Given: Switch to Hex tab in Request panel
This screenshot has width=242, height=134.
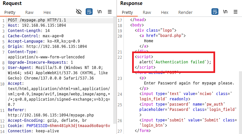Looking at the screenshot, I should [x=47, y=13].
